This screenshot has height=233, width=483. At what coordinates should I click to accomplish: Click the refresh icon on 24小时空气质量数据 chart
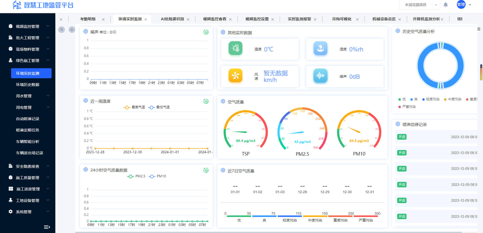point(206,170)
